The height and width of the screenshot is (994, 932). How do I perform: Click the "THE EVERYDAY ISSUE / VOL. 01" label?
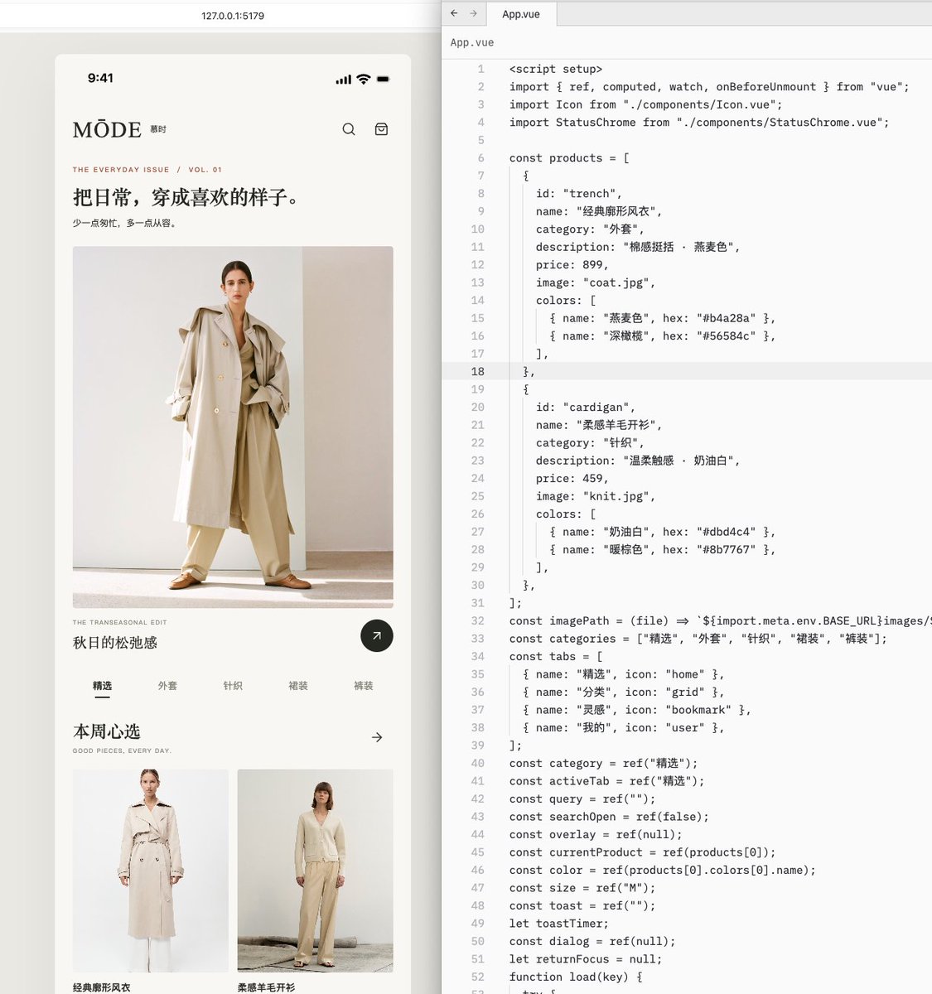click(147, 170)
